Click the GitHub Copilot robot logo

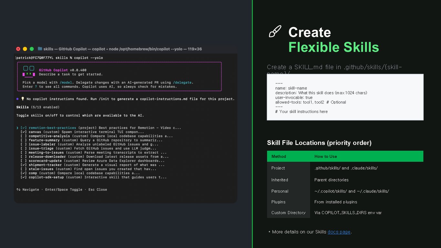(x=29, y=72)
